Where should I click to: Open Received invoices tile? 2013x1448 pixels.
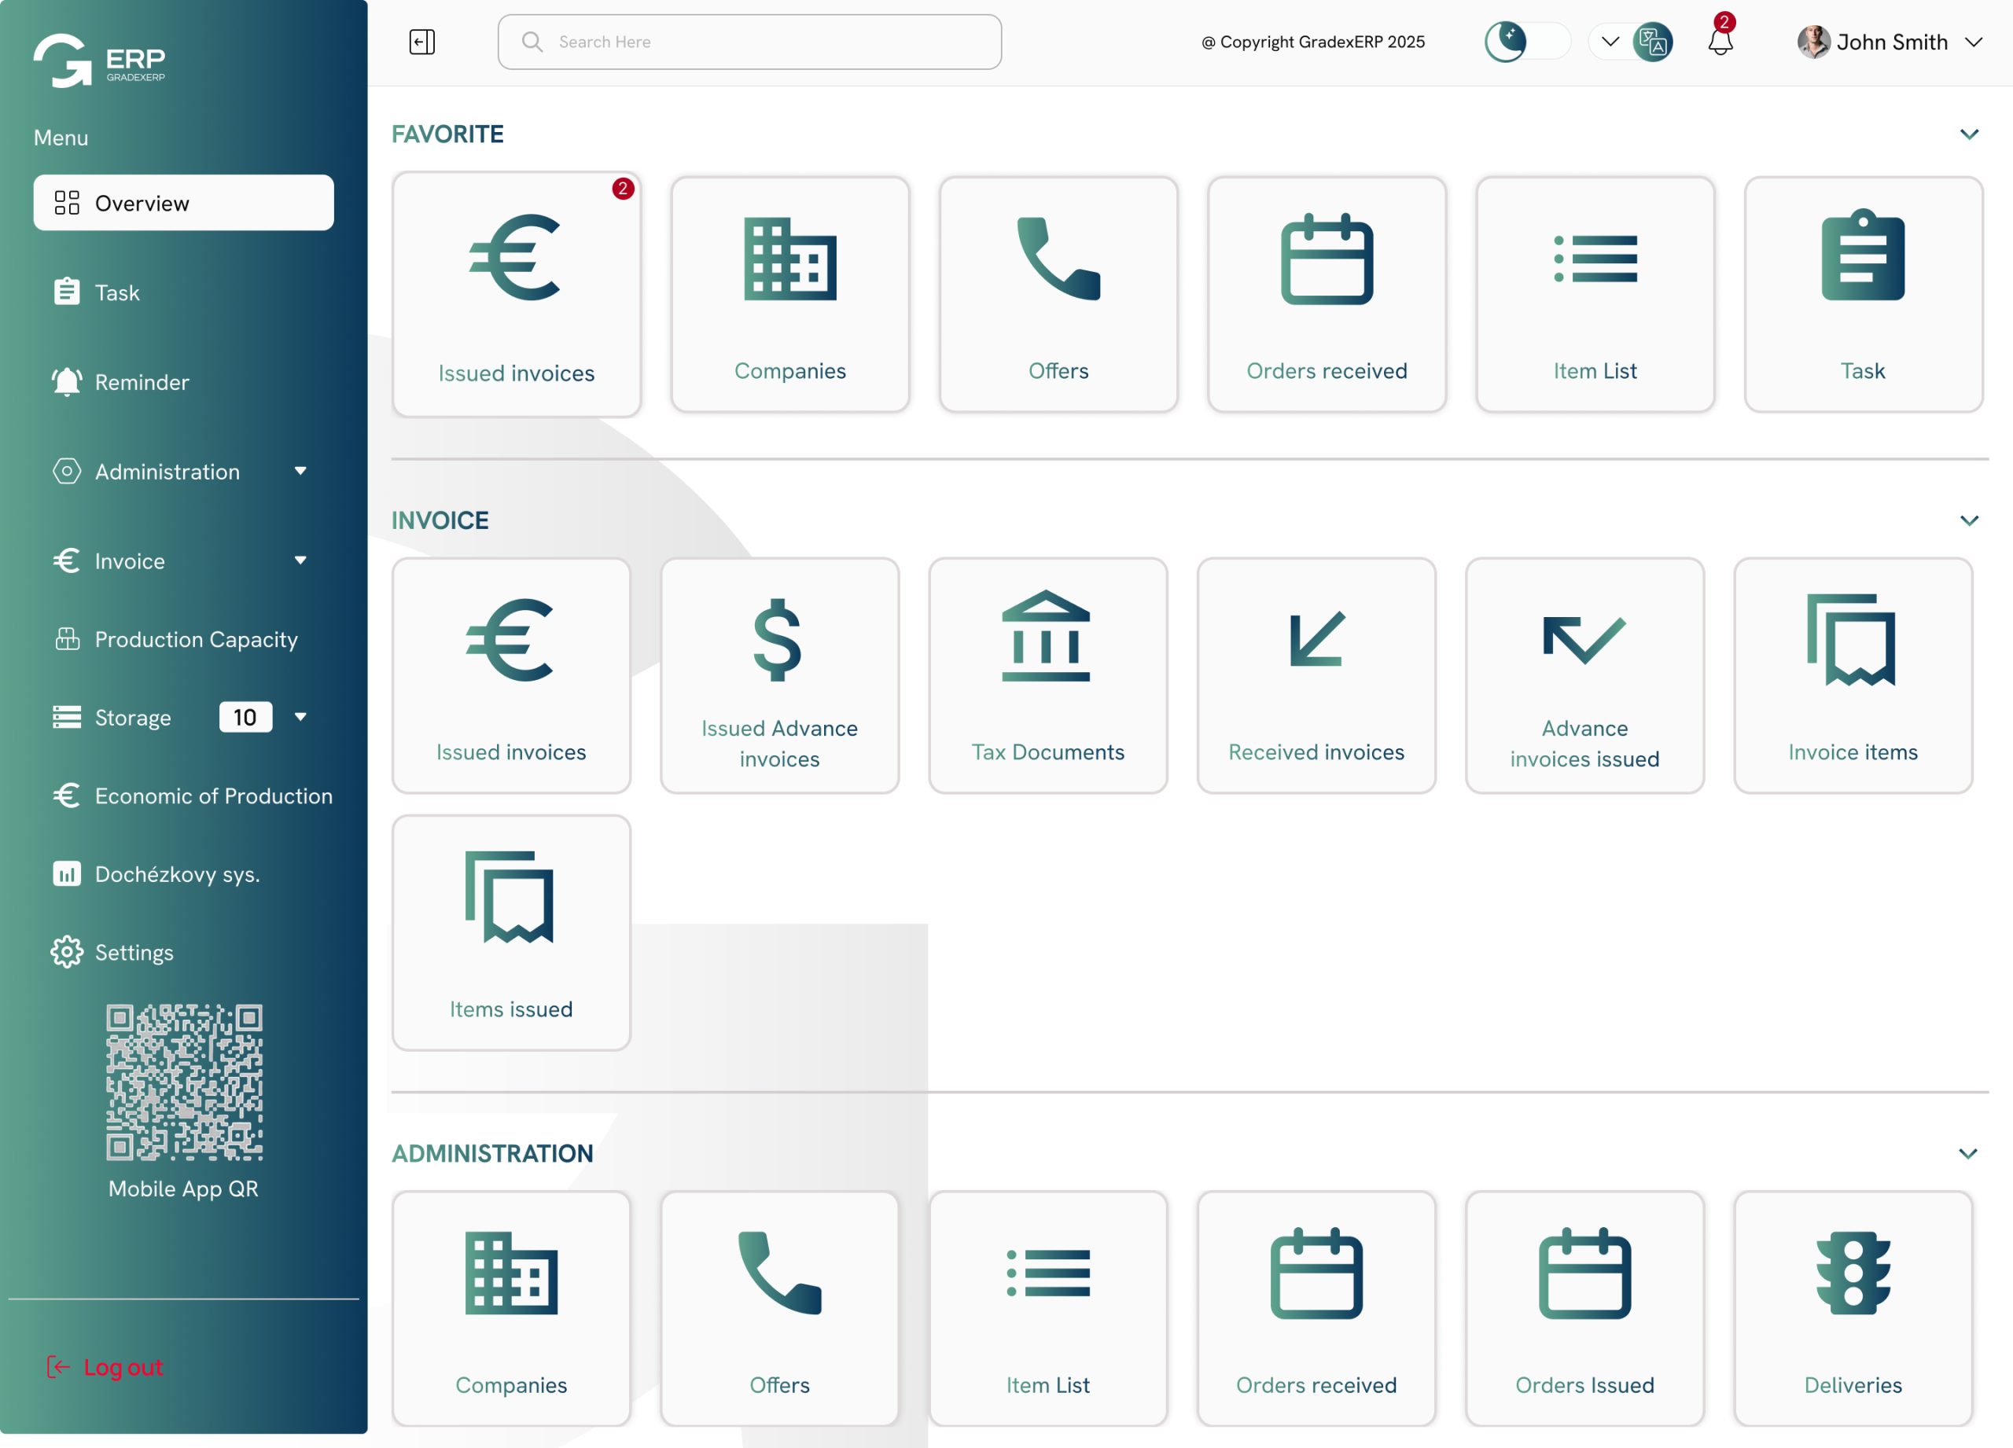tap(1316, 675)
